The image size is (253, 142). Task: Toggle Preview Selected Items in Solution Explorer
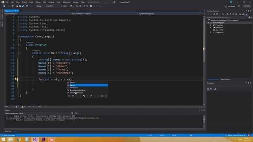click(246, 14)
